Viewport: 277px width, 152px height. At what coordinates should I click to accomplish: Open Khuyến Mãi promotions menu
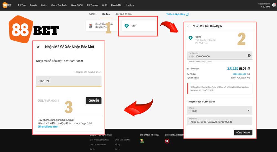116,5
